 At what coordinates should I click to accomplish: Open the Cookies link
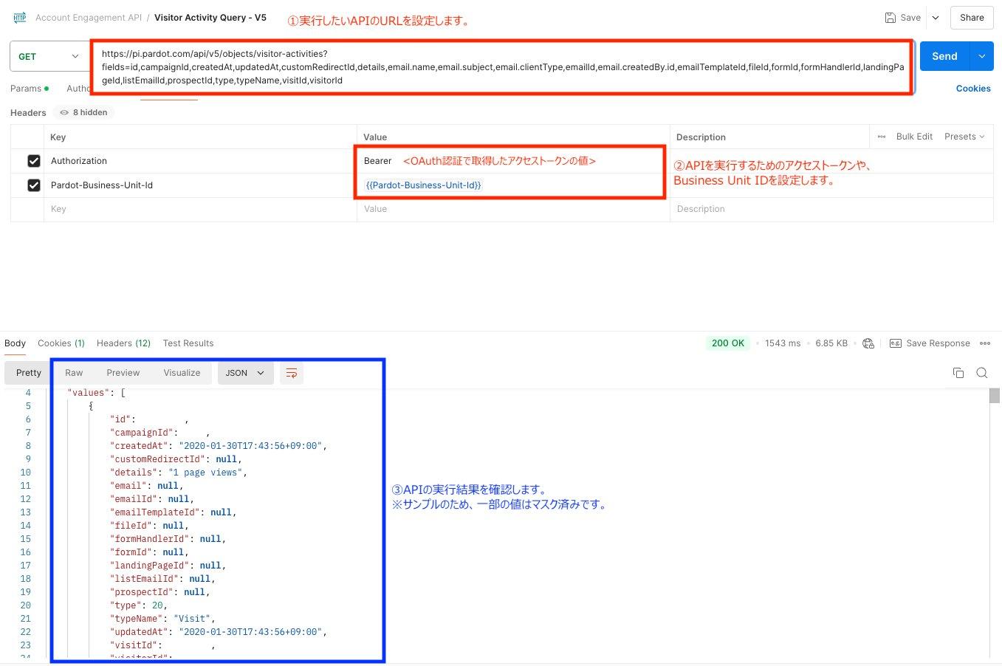click(x=973, y=89)
